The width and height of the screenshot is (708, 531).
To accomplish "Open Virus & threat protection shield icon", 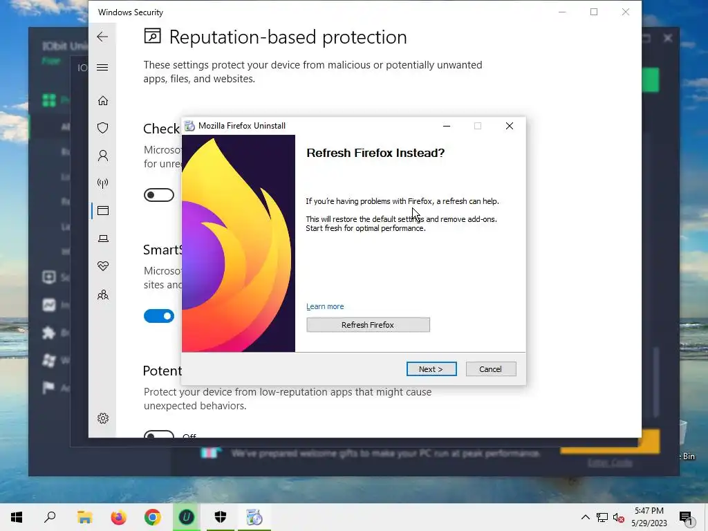I will (103, 128).
